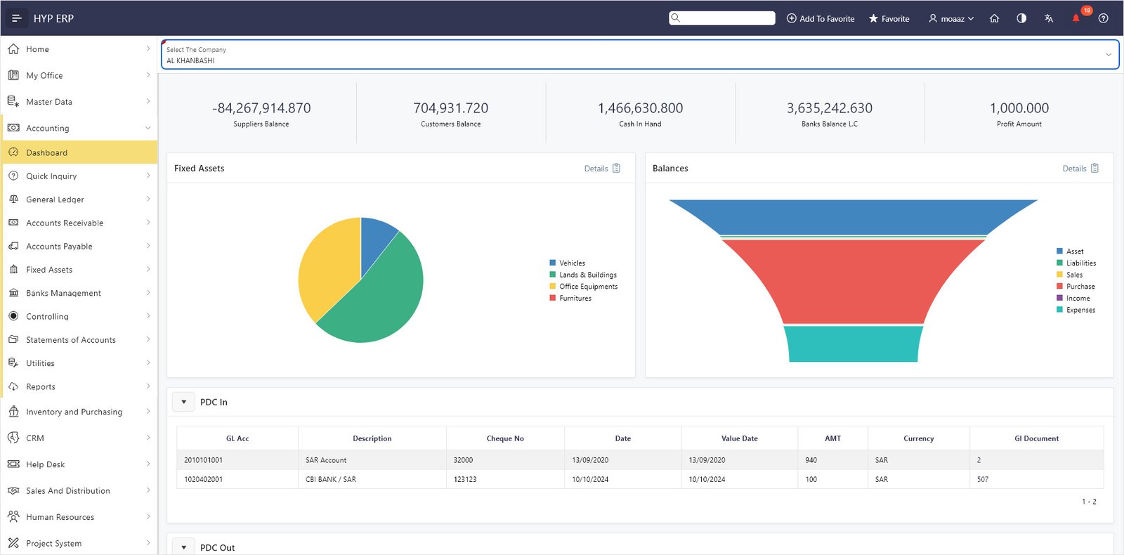Click the Fixed Assets Details clipboard icon
The height and width of the screenshot is (555, 1124).
click(x=617, y=168)
